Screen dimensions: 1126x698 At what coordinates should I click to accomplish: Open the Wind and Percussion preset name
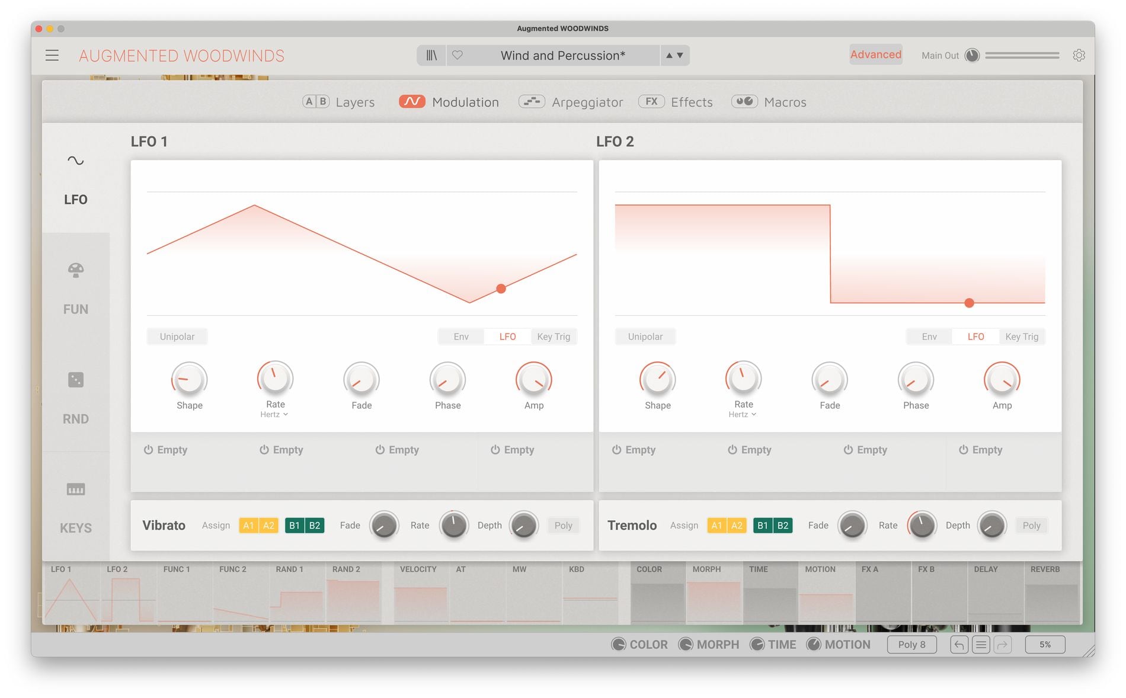[x=562, y=56]
